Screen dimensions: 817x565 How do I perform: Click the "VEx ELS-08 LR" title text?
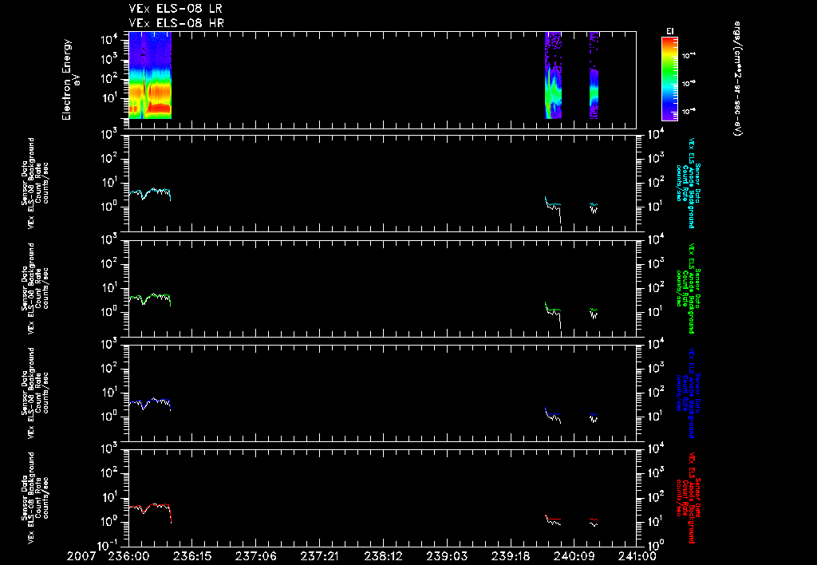click(176, 9)
